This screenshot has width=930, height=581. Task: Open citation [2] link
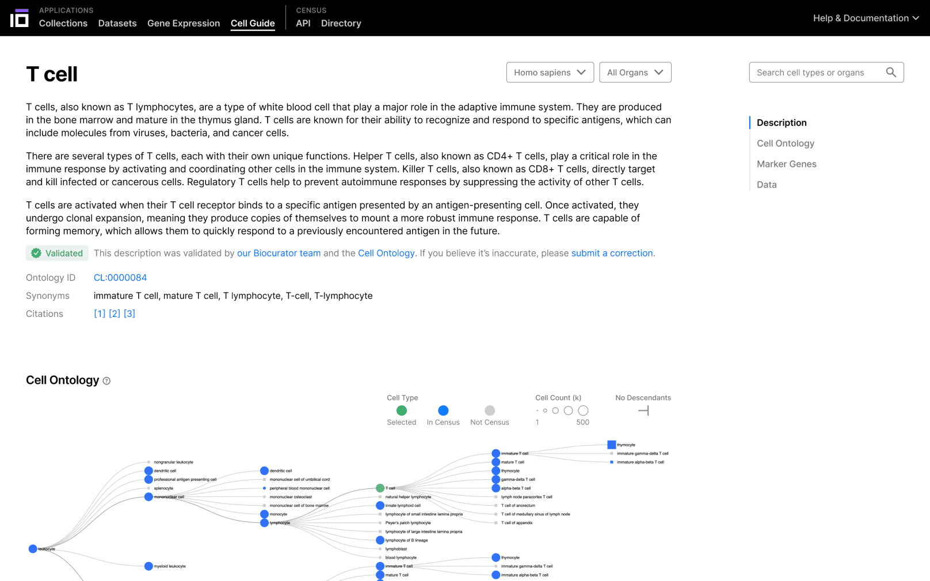[x=115, y=314]
